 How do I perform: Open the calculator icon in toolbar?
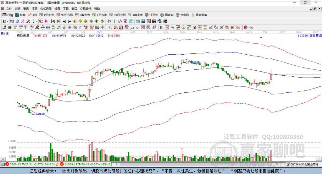pos(143,21)
